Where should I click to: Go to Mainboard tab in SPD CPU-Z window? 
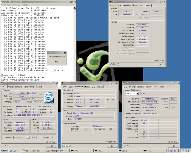(140, 87)
